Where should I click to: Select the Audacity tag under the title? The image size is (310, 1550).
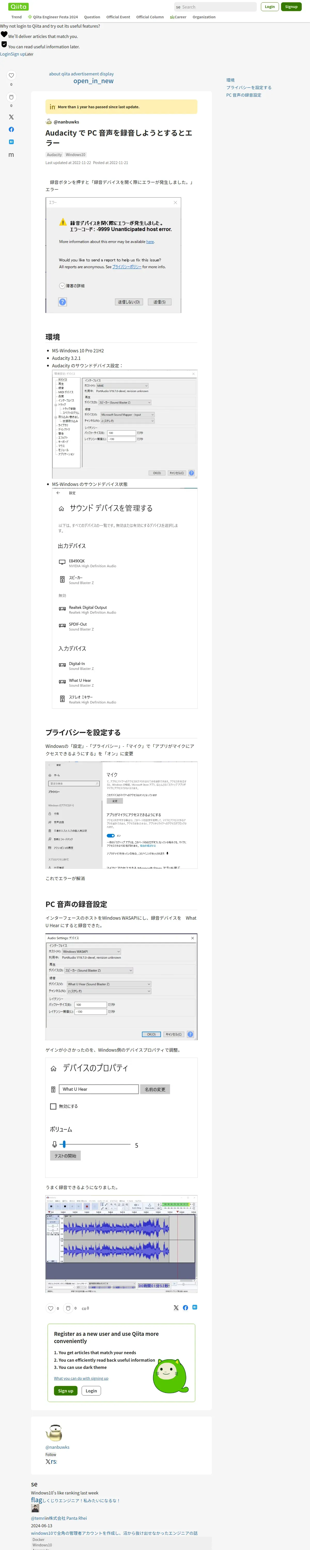[x=54, y=155]
